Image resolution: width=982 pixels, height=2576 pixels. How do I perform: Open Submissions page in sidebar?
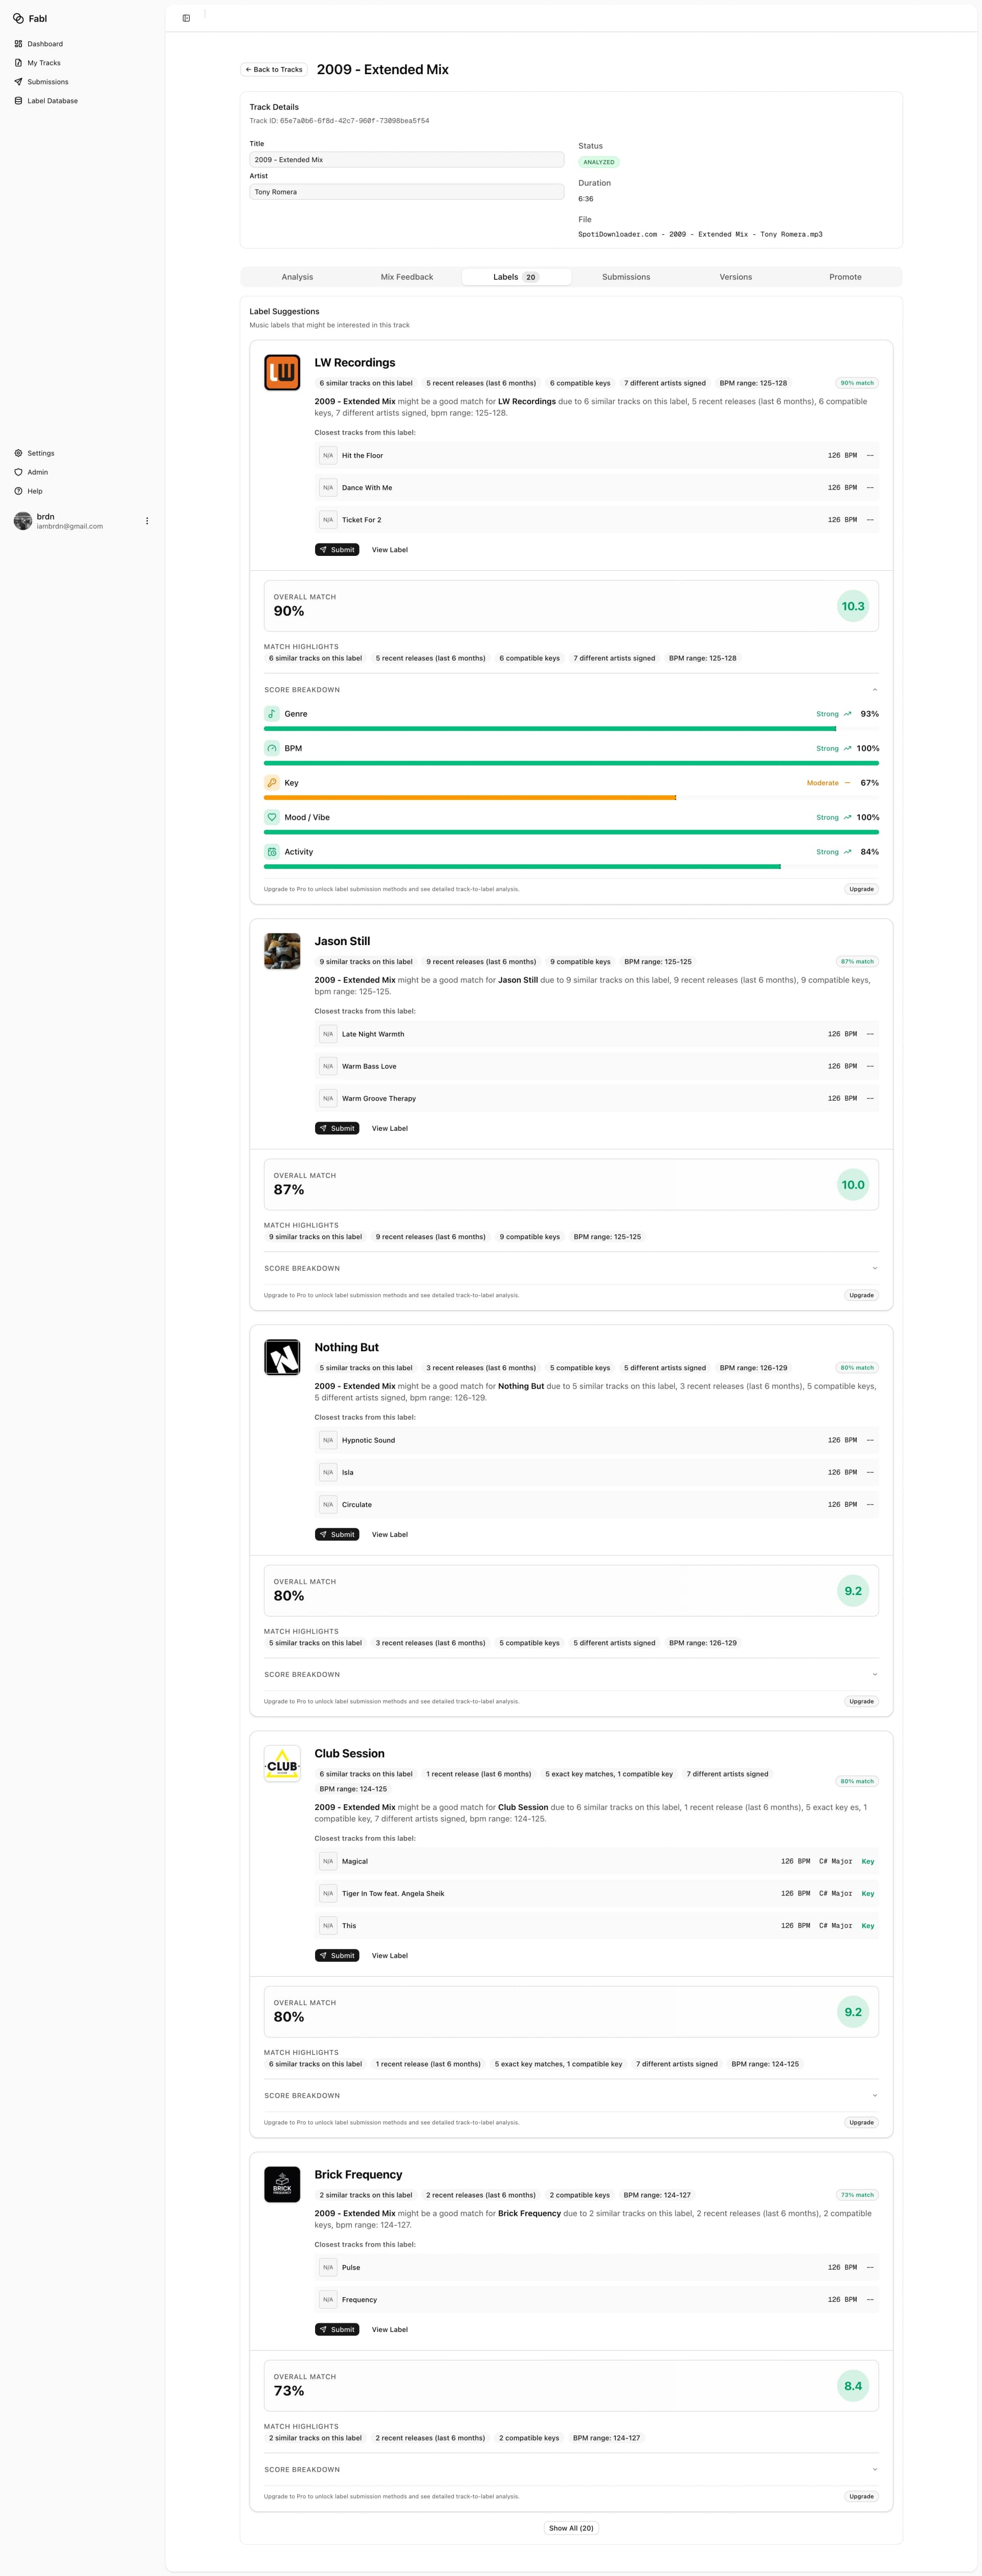[47, 82]
